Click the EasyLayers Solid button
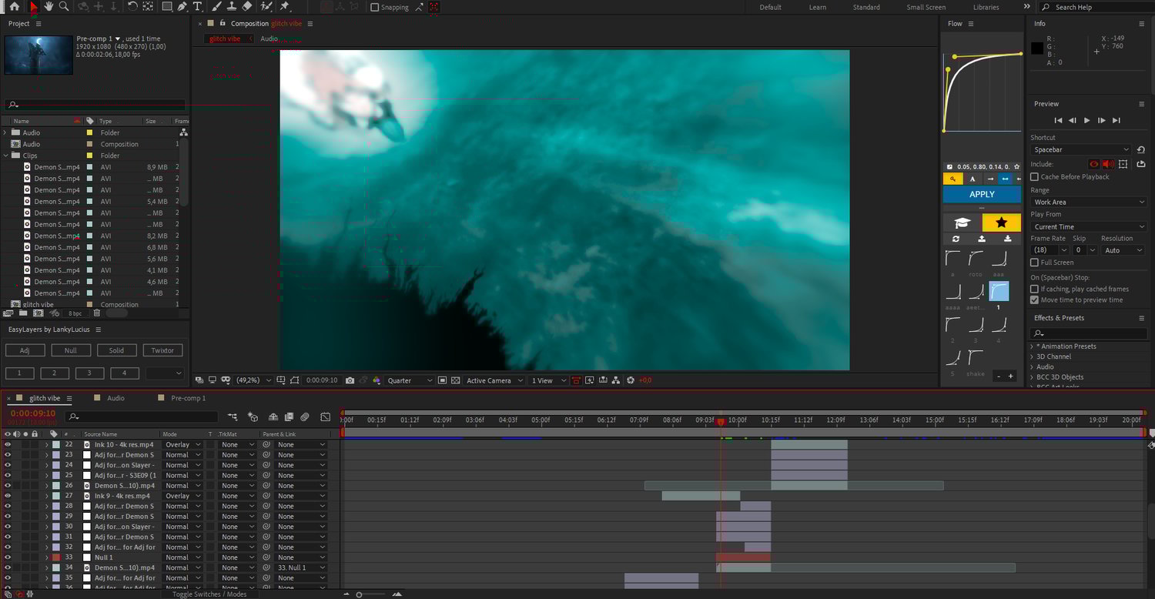This screenshot has height=599, width=1155. 117,350
